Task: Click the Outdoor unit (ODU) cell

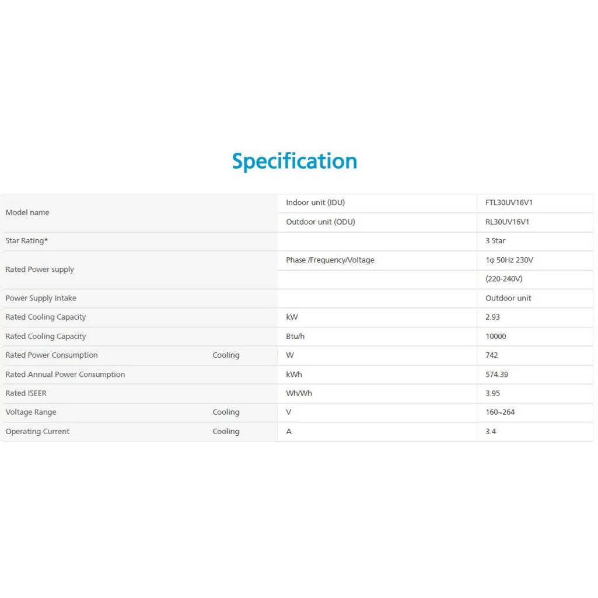Action: 320,222
